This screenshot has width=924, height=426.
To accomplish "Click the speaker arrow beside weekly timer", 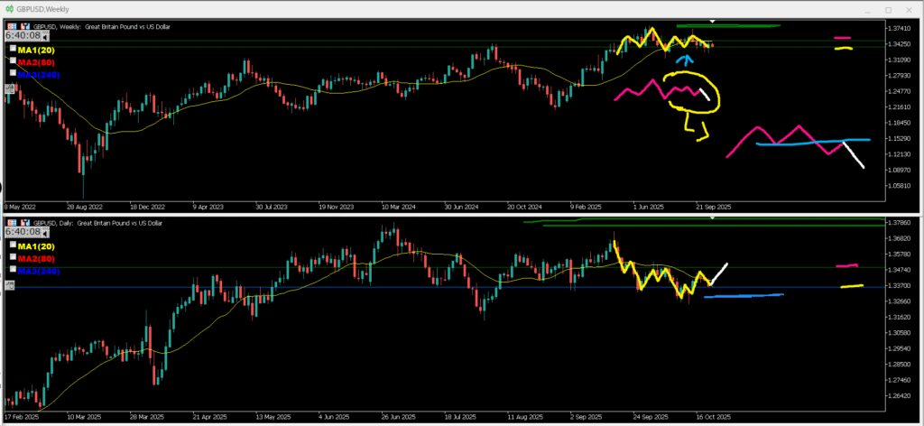I will (x=46, y=37).
